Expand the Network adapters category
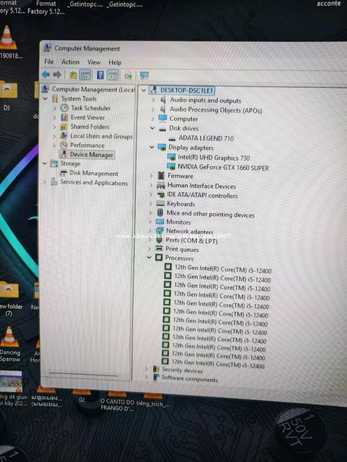Viewport: 347px width, 462px height. coord(150,231)
